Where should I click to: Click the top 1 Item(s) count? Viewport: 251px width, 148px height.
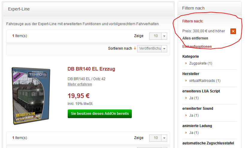click(20, 36)
